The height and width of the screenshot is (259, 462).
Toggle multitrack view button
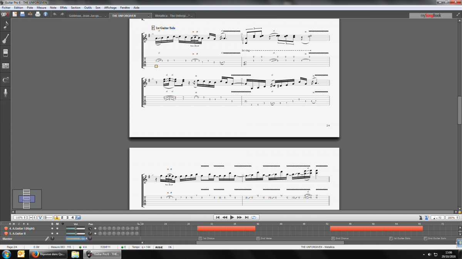pyautogui.click(x=49, y=218)
